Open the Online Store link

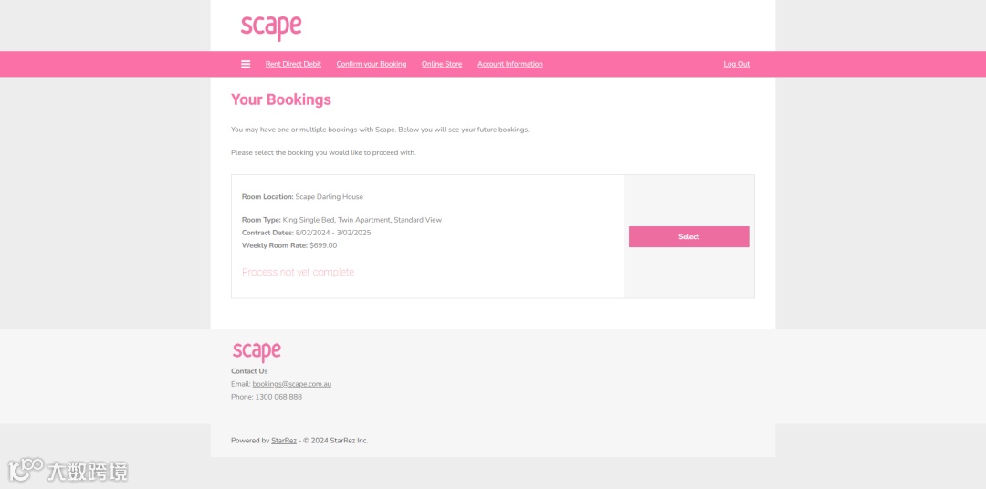[442, 64]
